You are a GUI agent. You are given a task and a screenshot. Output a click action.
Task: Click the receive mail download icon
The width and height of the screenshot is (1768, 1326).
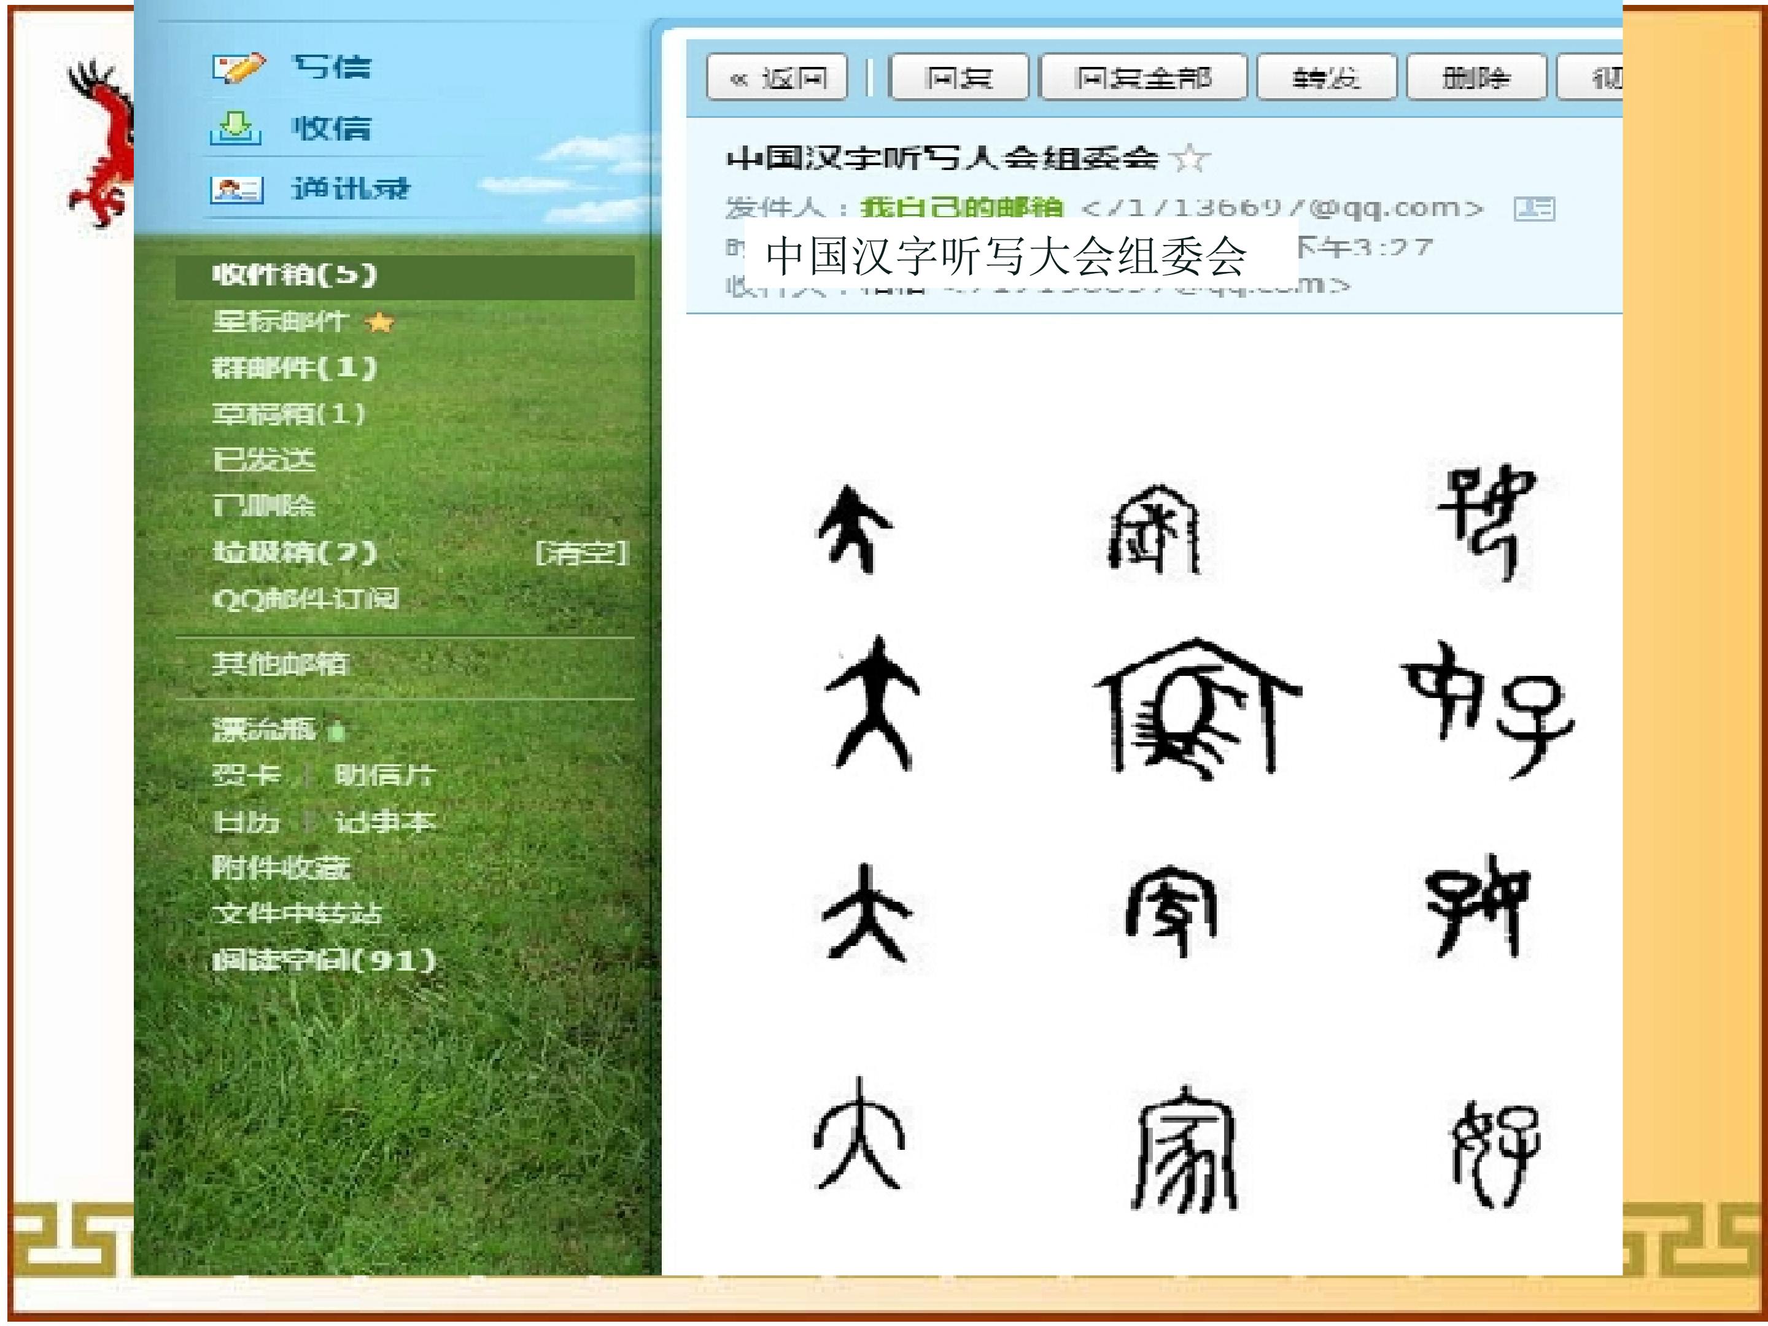236,128
